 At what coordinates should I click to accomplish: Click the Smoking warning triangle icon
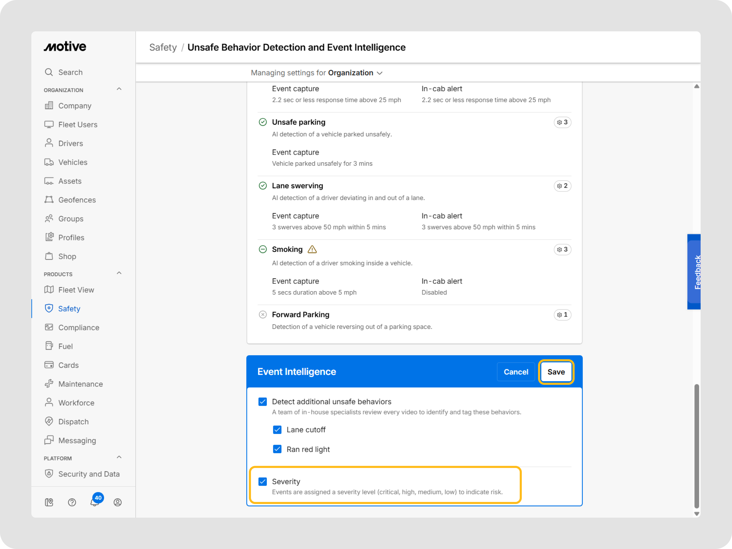coord(312,249)
